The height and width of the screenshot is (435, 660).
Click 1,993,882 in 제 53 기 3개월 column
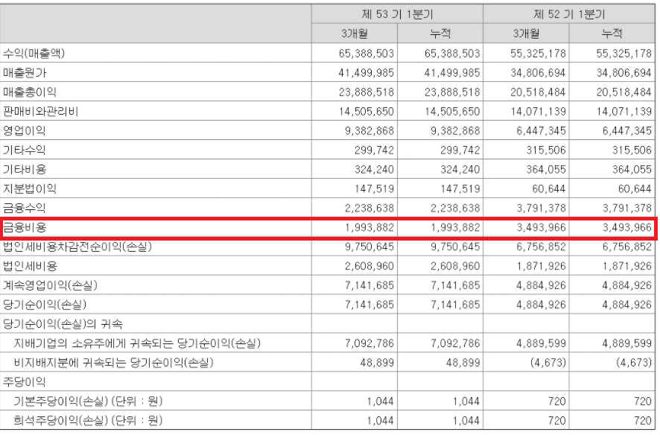pos(369,228)
